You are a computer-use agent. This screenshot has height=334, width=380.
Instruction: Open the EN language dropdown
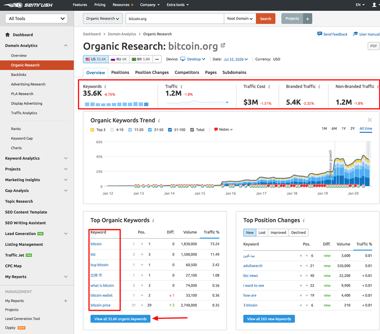360,5
